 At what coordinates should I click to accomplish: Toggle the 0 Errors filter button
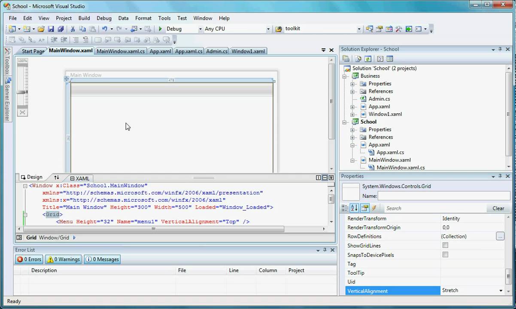point(29,259)
